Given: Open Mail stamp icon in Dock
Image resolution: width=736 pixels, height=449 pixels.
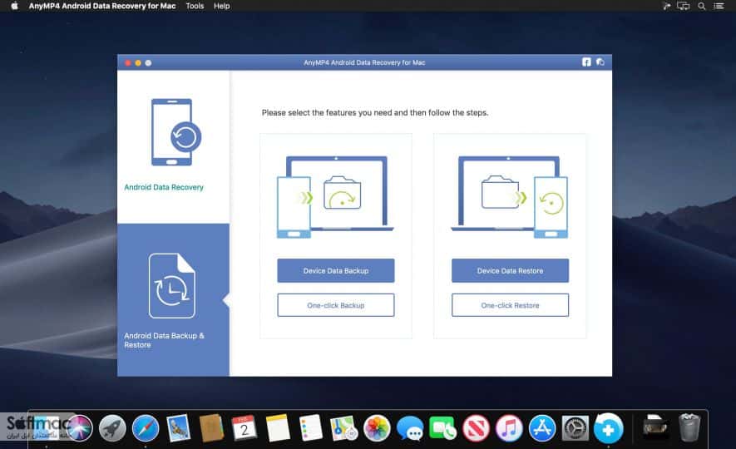Looking at the screenshot, I should [x=178, y=428].
